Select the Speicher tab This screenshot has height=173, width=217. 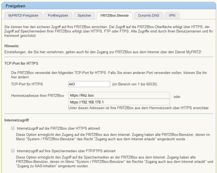coord(84,16)
